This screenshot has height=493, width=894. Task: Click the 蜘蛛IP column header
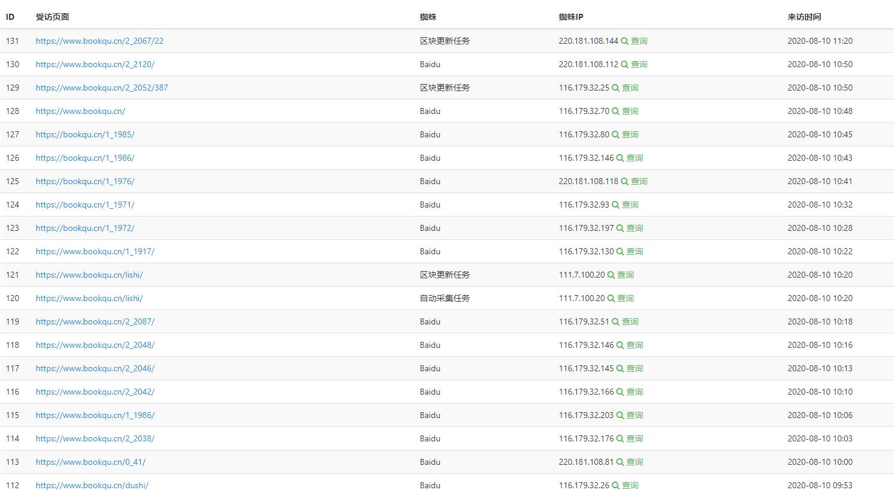(x=571, y=17)
